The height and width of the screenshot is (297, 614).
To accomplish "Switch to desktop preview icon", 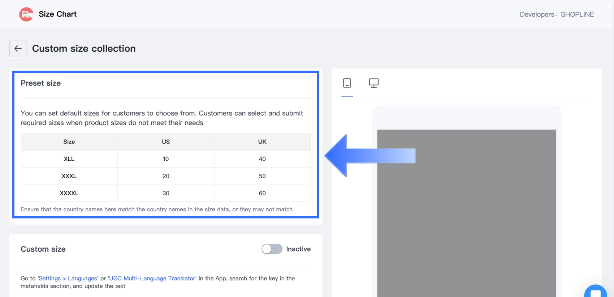I will pyautogui.click(x=374, y=83).
